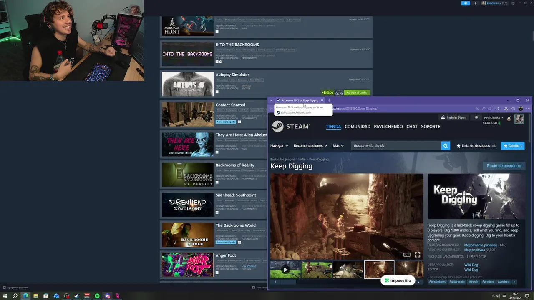Click the browser back arrow
Screen dimensions: 534x300
271,109
